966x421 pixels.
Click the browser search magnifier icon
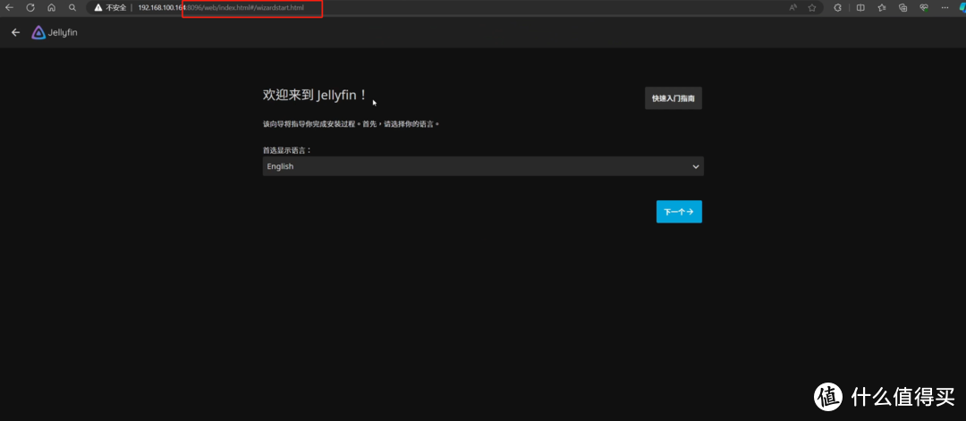tap(72, 7)
